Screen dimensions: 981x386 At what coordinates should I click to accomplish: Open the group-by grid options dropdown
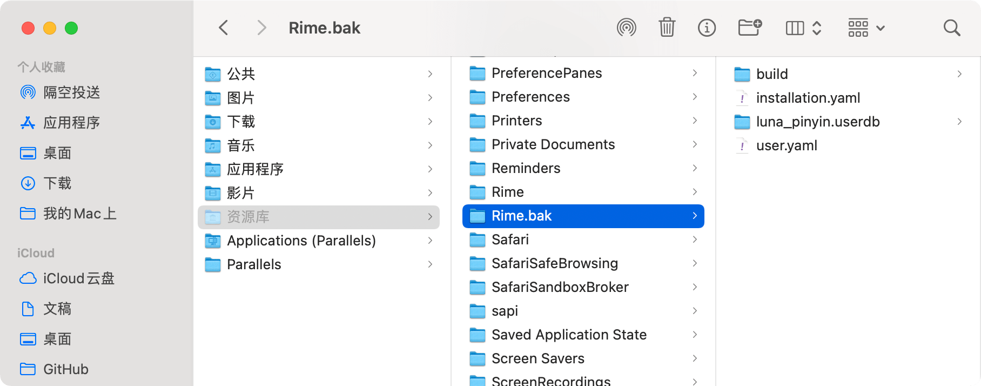[x=866, y=28]
